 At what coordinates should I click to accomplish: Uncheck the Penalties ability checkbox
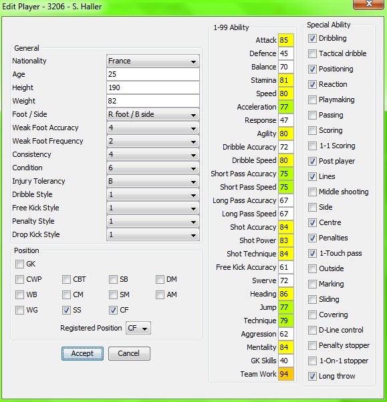312,238
